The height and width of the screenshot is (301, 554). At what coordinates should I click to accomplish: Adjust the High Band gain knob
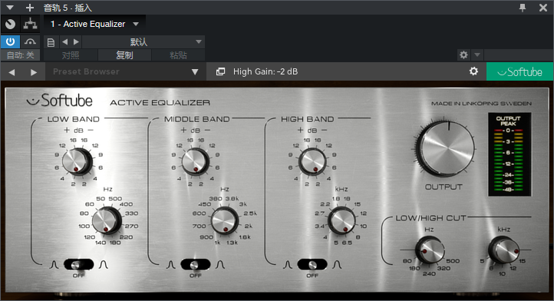pos(312,161)
